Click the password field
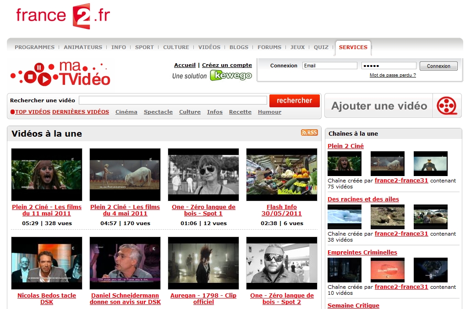Screen dimensions: 471x309 (389, 66)
